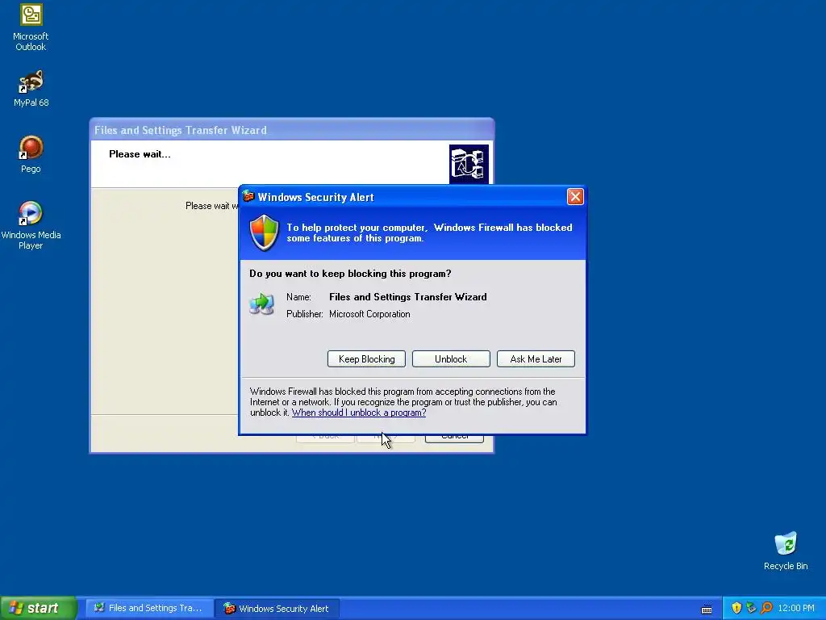Viewport: 826px width, 620px height.
Task: Launch MyPal 68 desktop shortcut
Action: pos(31,88)
